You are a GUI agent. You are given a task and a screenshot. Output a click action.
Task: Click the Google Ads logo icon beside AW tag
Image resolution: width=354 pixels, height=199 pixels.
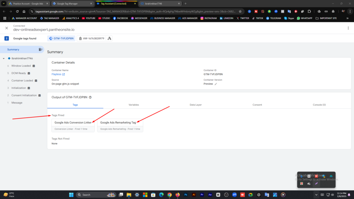pyautogui.click(x=110, y=38)
